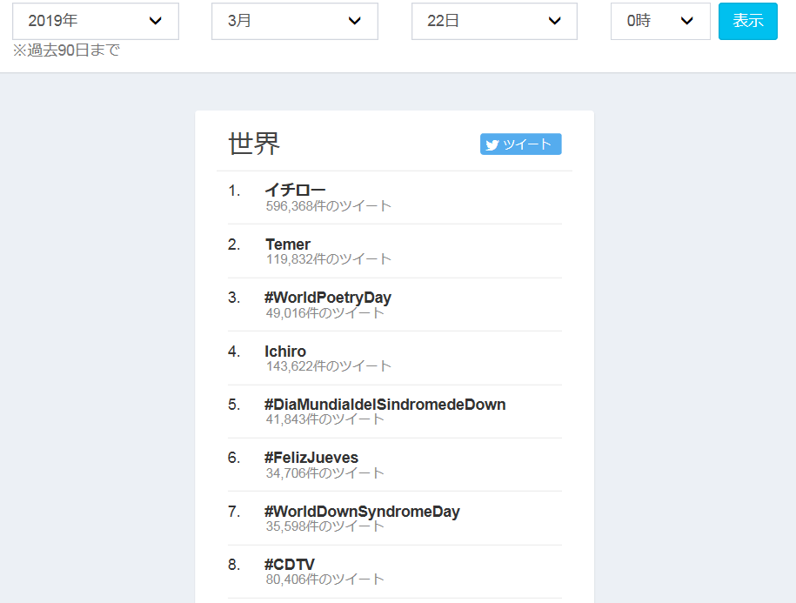Open the #CDTV hashtag link
Screen dimensions: 796x603
point(290,565)
